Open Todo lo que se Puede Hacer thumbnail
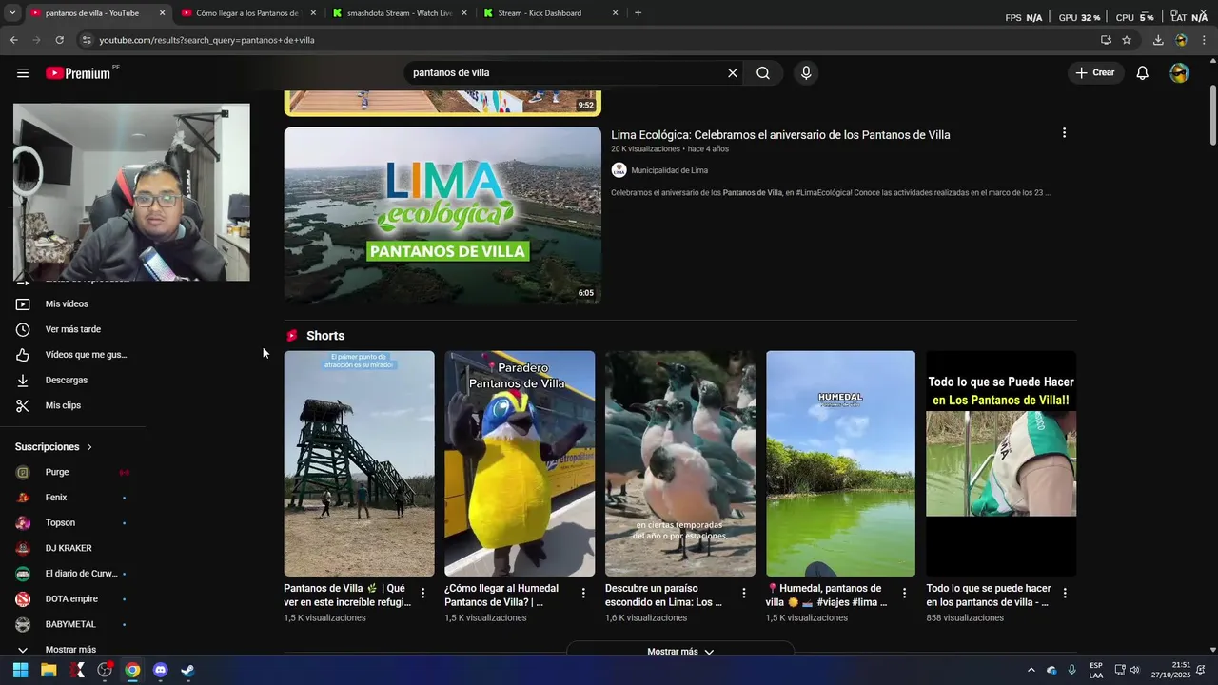This screenshot has width=1218, height=685. click(x=1001, y=463)
